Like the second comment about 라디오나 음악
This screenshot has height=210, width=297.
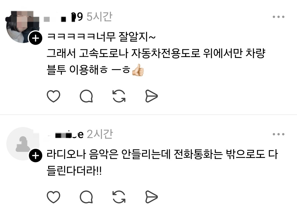(53, 197)
